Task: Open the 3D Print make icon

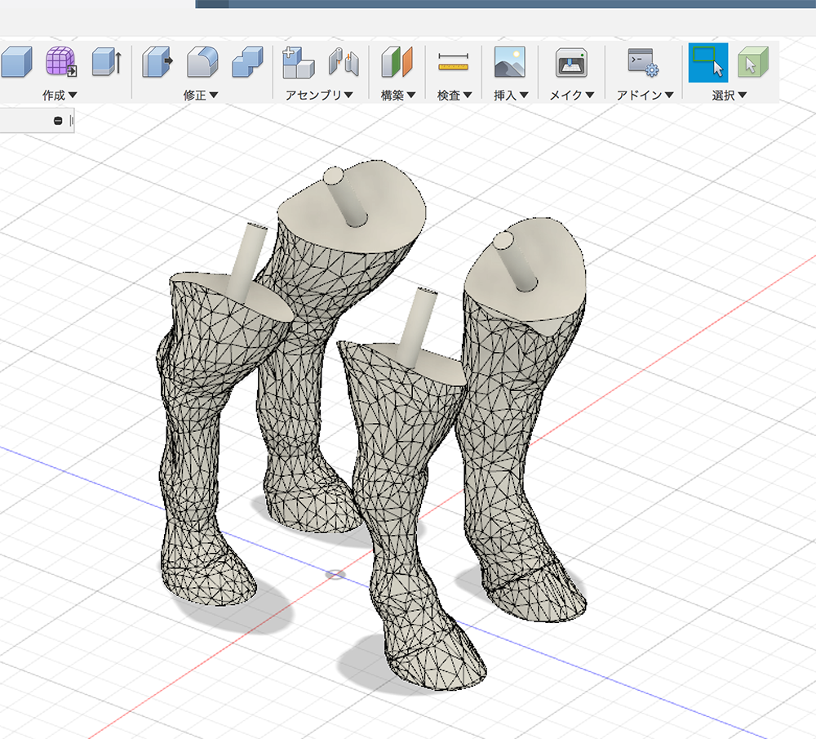Action: [x=571, y=63]
